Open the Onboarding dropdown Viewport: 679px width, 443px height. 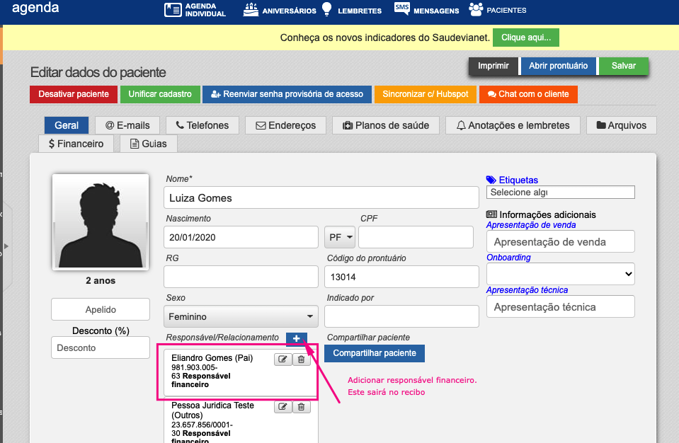coord(561,274)
